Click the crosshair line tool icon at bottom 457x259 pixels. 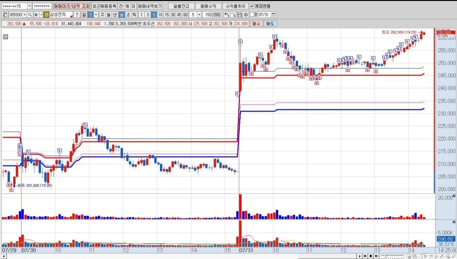pyautogui.click(x=426, y=256)
